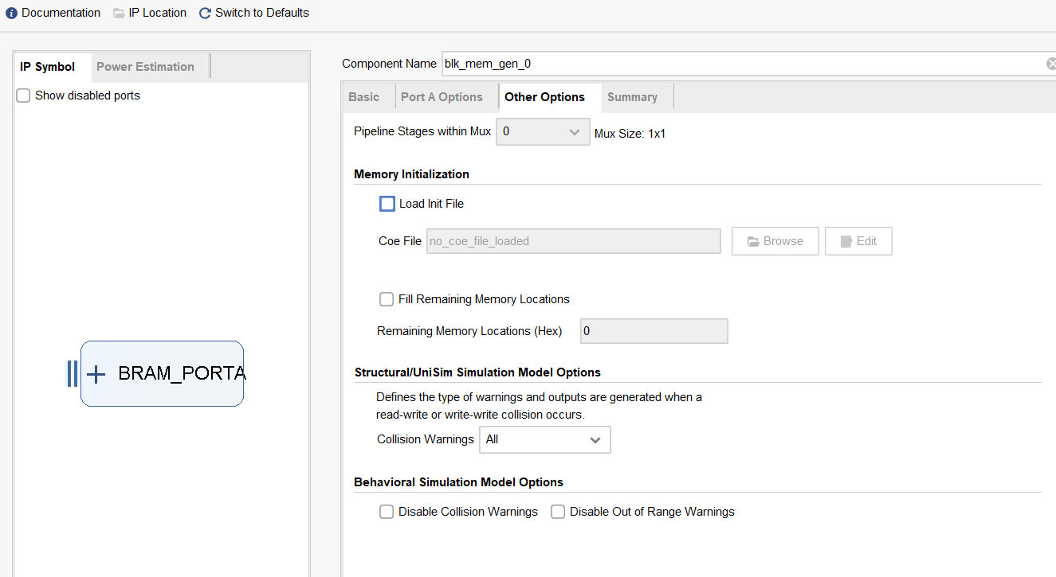The image size is (1056, 577).
Task: Open the Documentation link
Action: (53, 13)
